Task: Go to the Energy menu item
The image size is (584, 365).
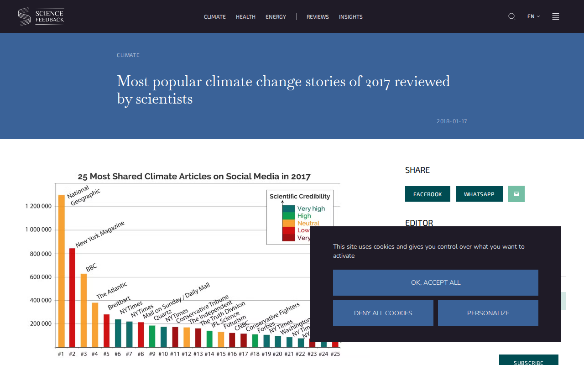Action: (x=276, y=17)
